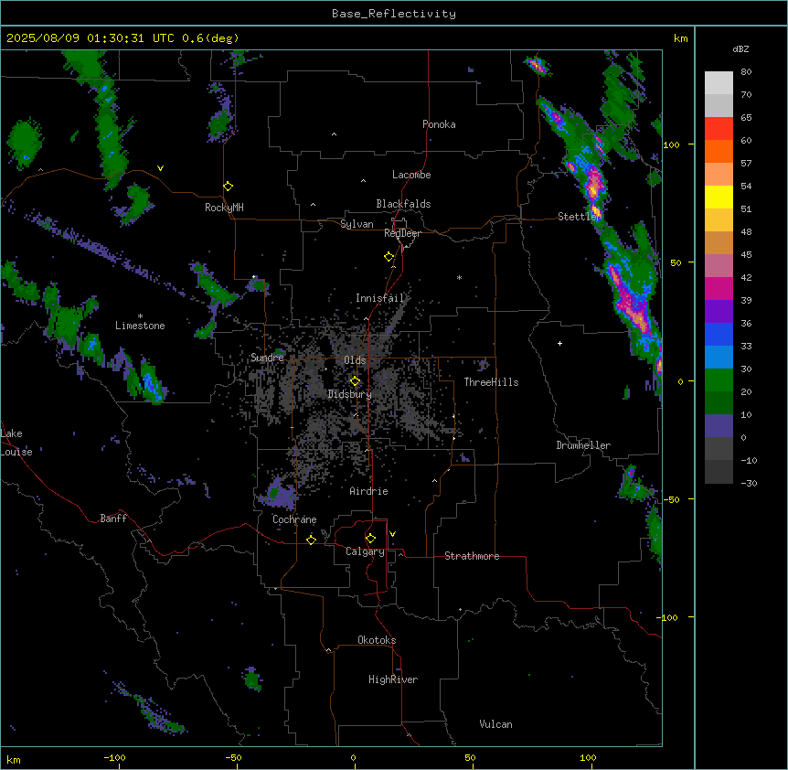Click the RedDeer city label
Viewport: 788px width, 770px height.
[402, 233]
